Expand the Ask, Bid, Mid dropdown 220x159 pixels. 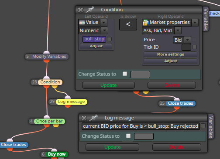click(178, 30)
